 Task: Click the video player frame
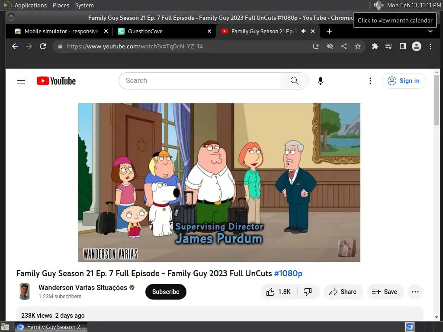point(219,182)
